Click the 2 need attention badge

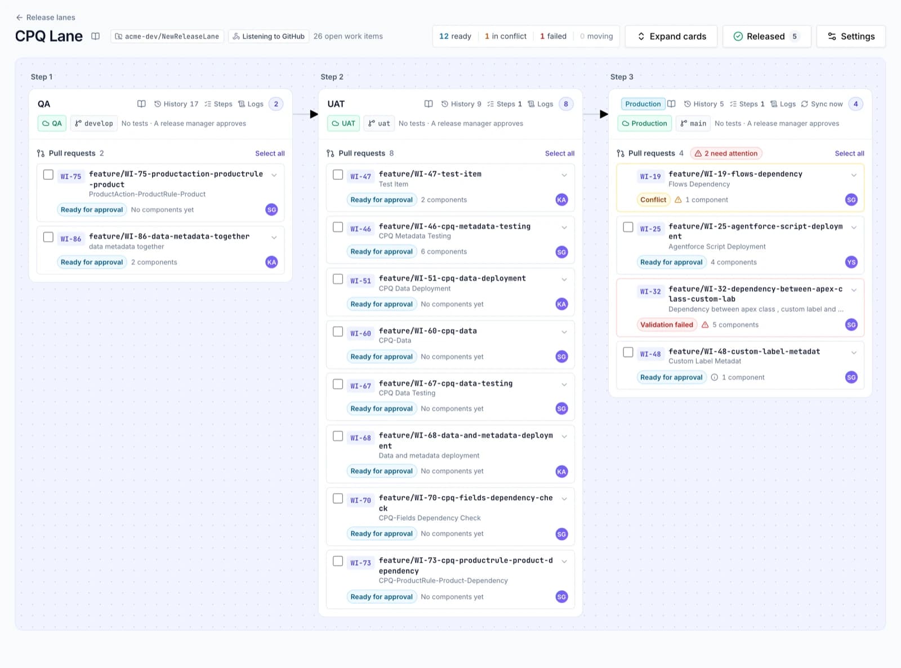[x=726, y=153]
